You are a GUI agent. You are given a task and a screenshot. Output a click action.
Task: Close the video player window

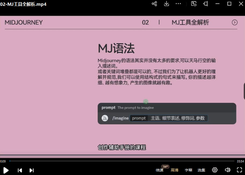(x=241, y=4)
